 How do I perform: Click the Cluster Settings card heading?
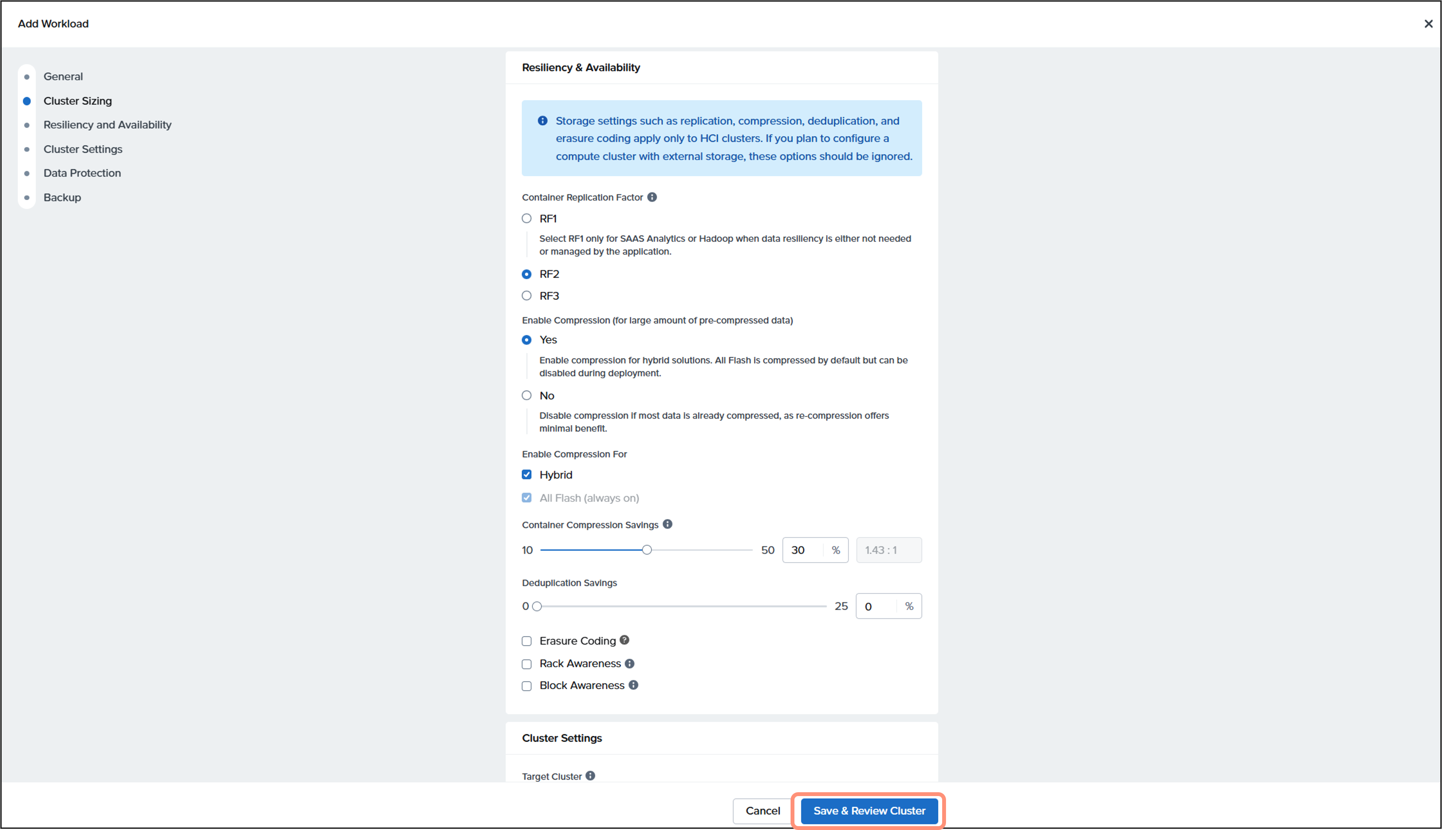pyautogui.click(x=562, y=738)
